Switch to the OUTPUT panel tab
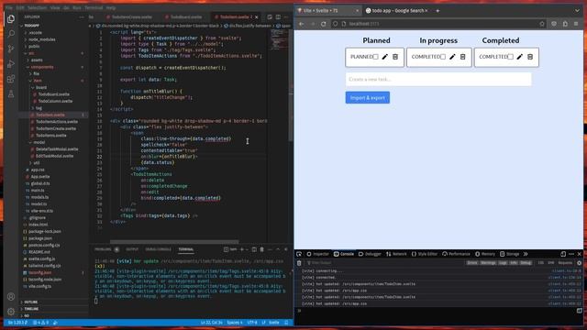 (132, 249)
